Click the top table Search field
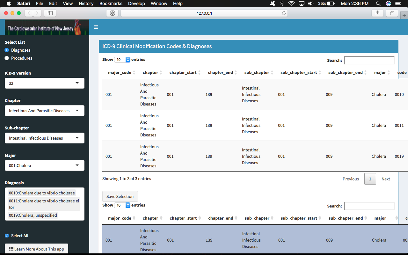Viewport: 408px width, 255px height. tap(369, 60)
